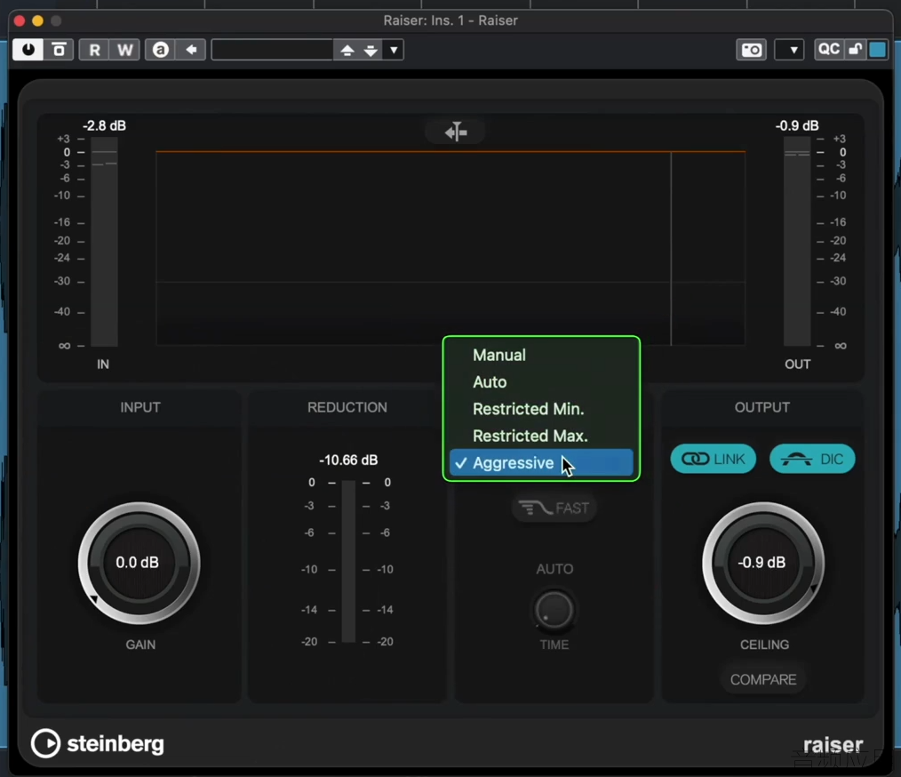Click the OUTPUT section heading

point(762,407)
